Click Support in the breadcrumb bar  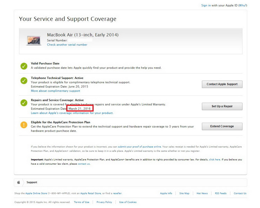(x=32, y=182)
